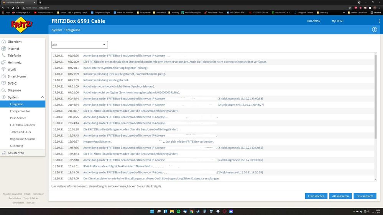Click the Wi-Fi icon next to WLAN
Viewport: 383px width, 215px height.
coord(4,70)
